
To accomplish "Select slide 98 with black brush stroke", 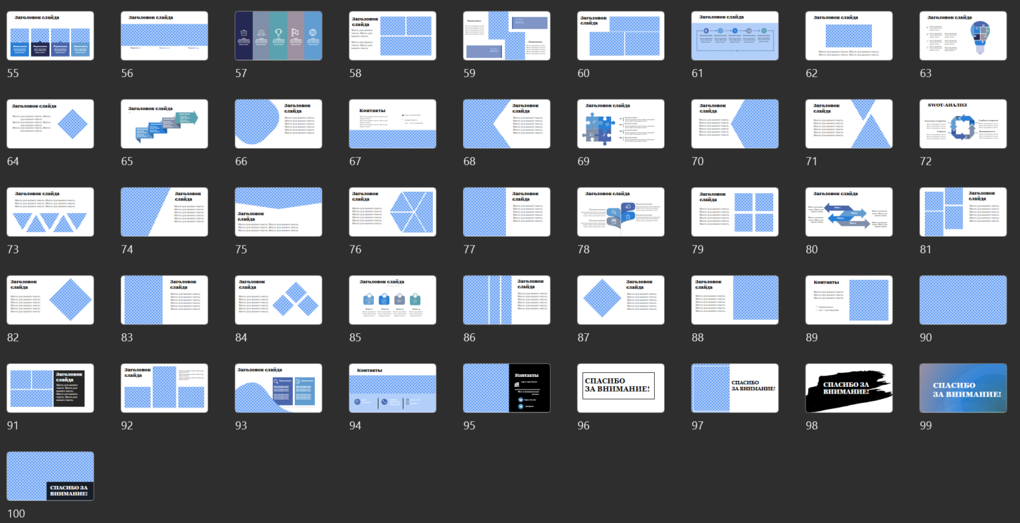I will (849, 388).
